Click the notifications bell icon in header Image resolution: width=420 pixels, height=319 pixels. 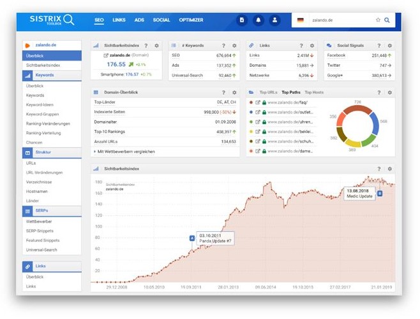(x=258, y=20)
